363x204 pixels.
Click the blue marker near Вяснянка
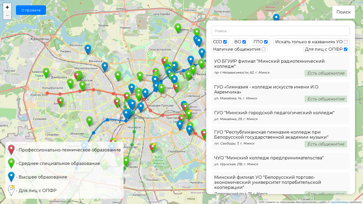pyautogui.click(x=88, y=49)
